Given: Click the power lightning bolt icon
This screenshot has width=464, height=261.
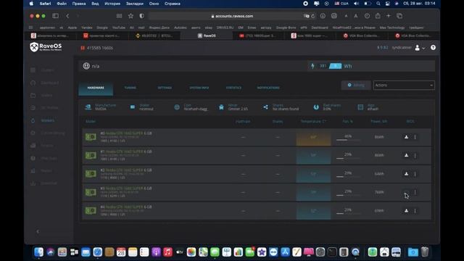Looking at the screenshot, I should [312, 66].
